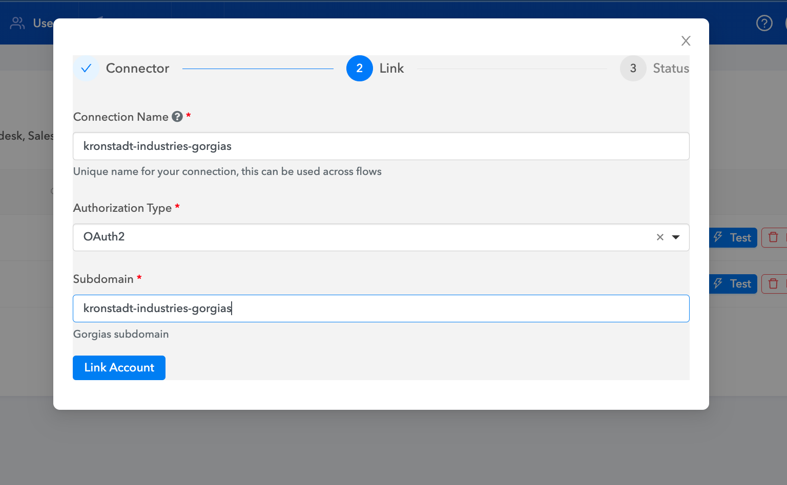
Task: Click the upper red trash delete icon
Action: 773,237
